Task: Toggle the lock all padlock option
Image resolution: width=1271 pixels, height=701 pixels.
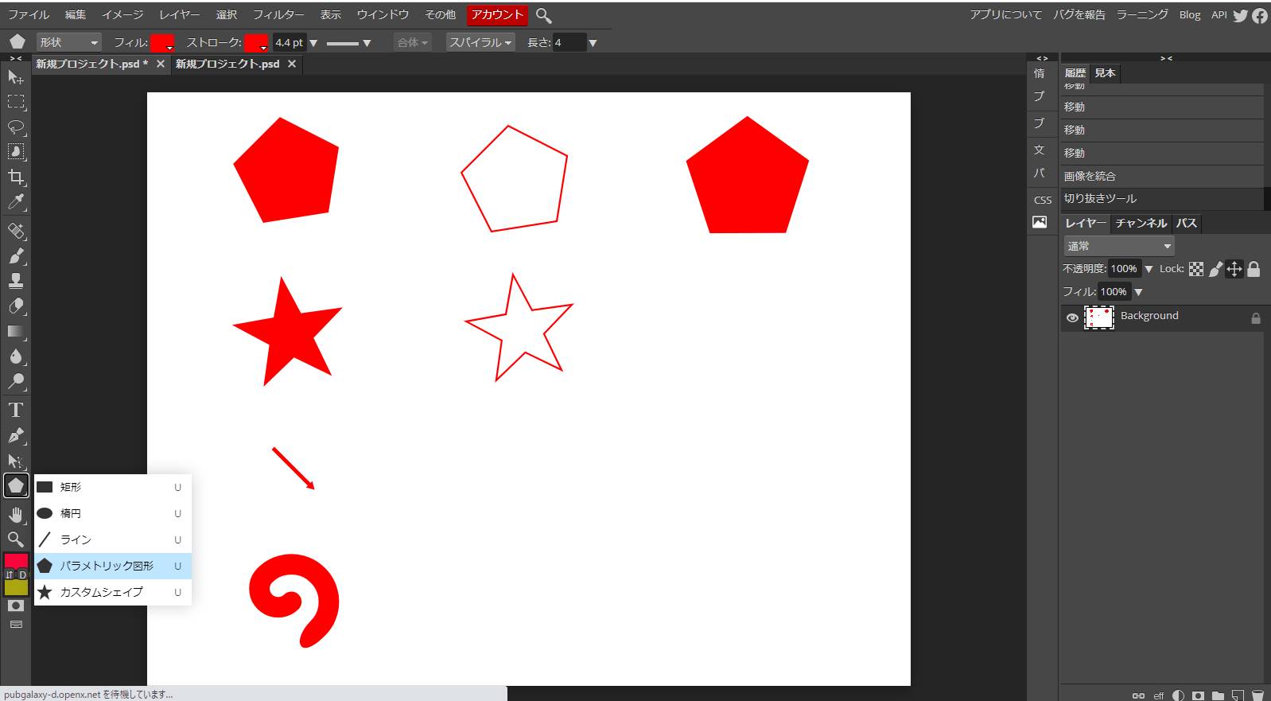Action: coord(1254,269)
